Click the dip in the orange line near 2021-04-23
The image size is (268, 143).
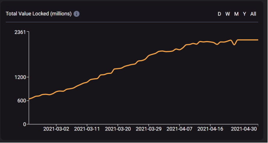tap(234, 45)
